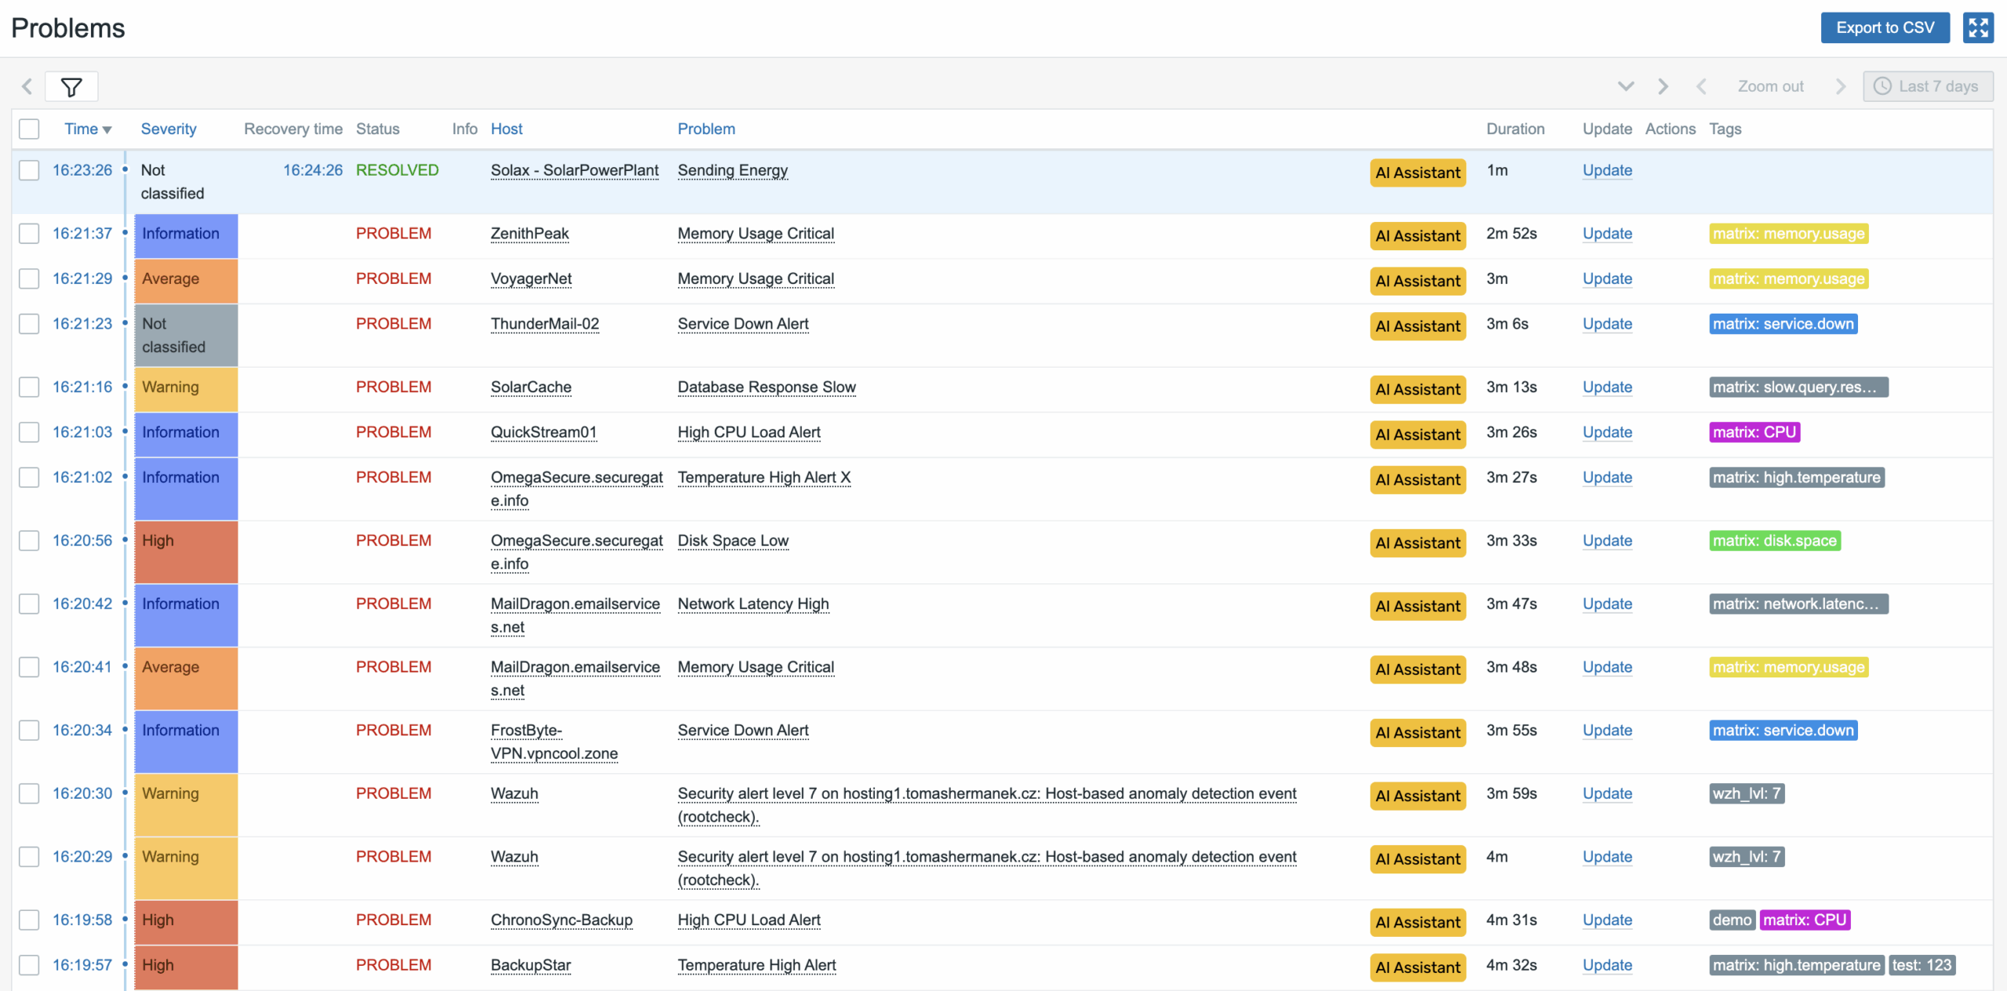Expand time selector down chevron

click(1626, 87)
